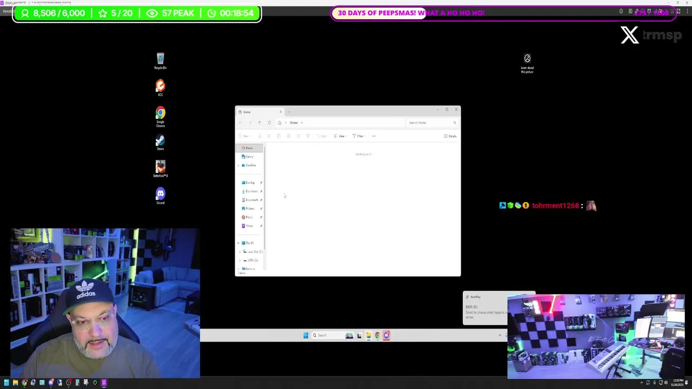Expand the DATA (D:) drive node
This screenshot has height=389, width=692.
click(240, 260)
